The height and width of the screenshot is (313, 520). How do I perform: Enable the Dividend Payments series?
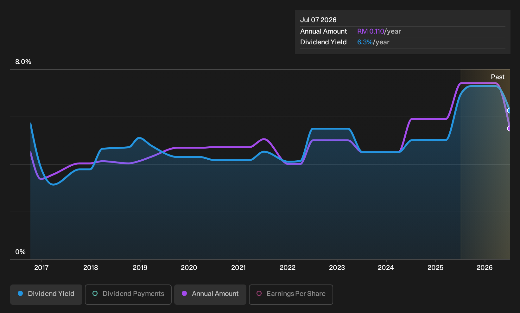coord(128,294)
